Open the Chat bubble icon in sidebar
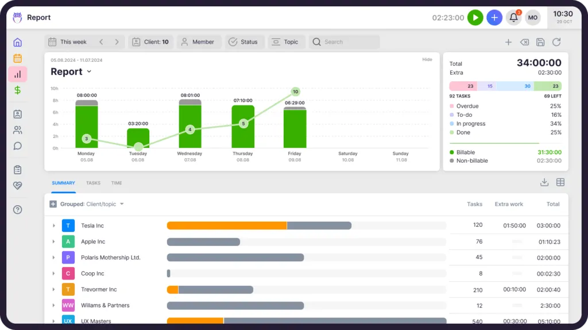The image size is (588, 330). (18, 146)
